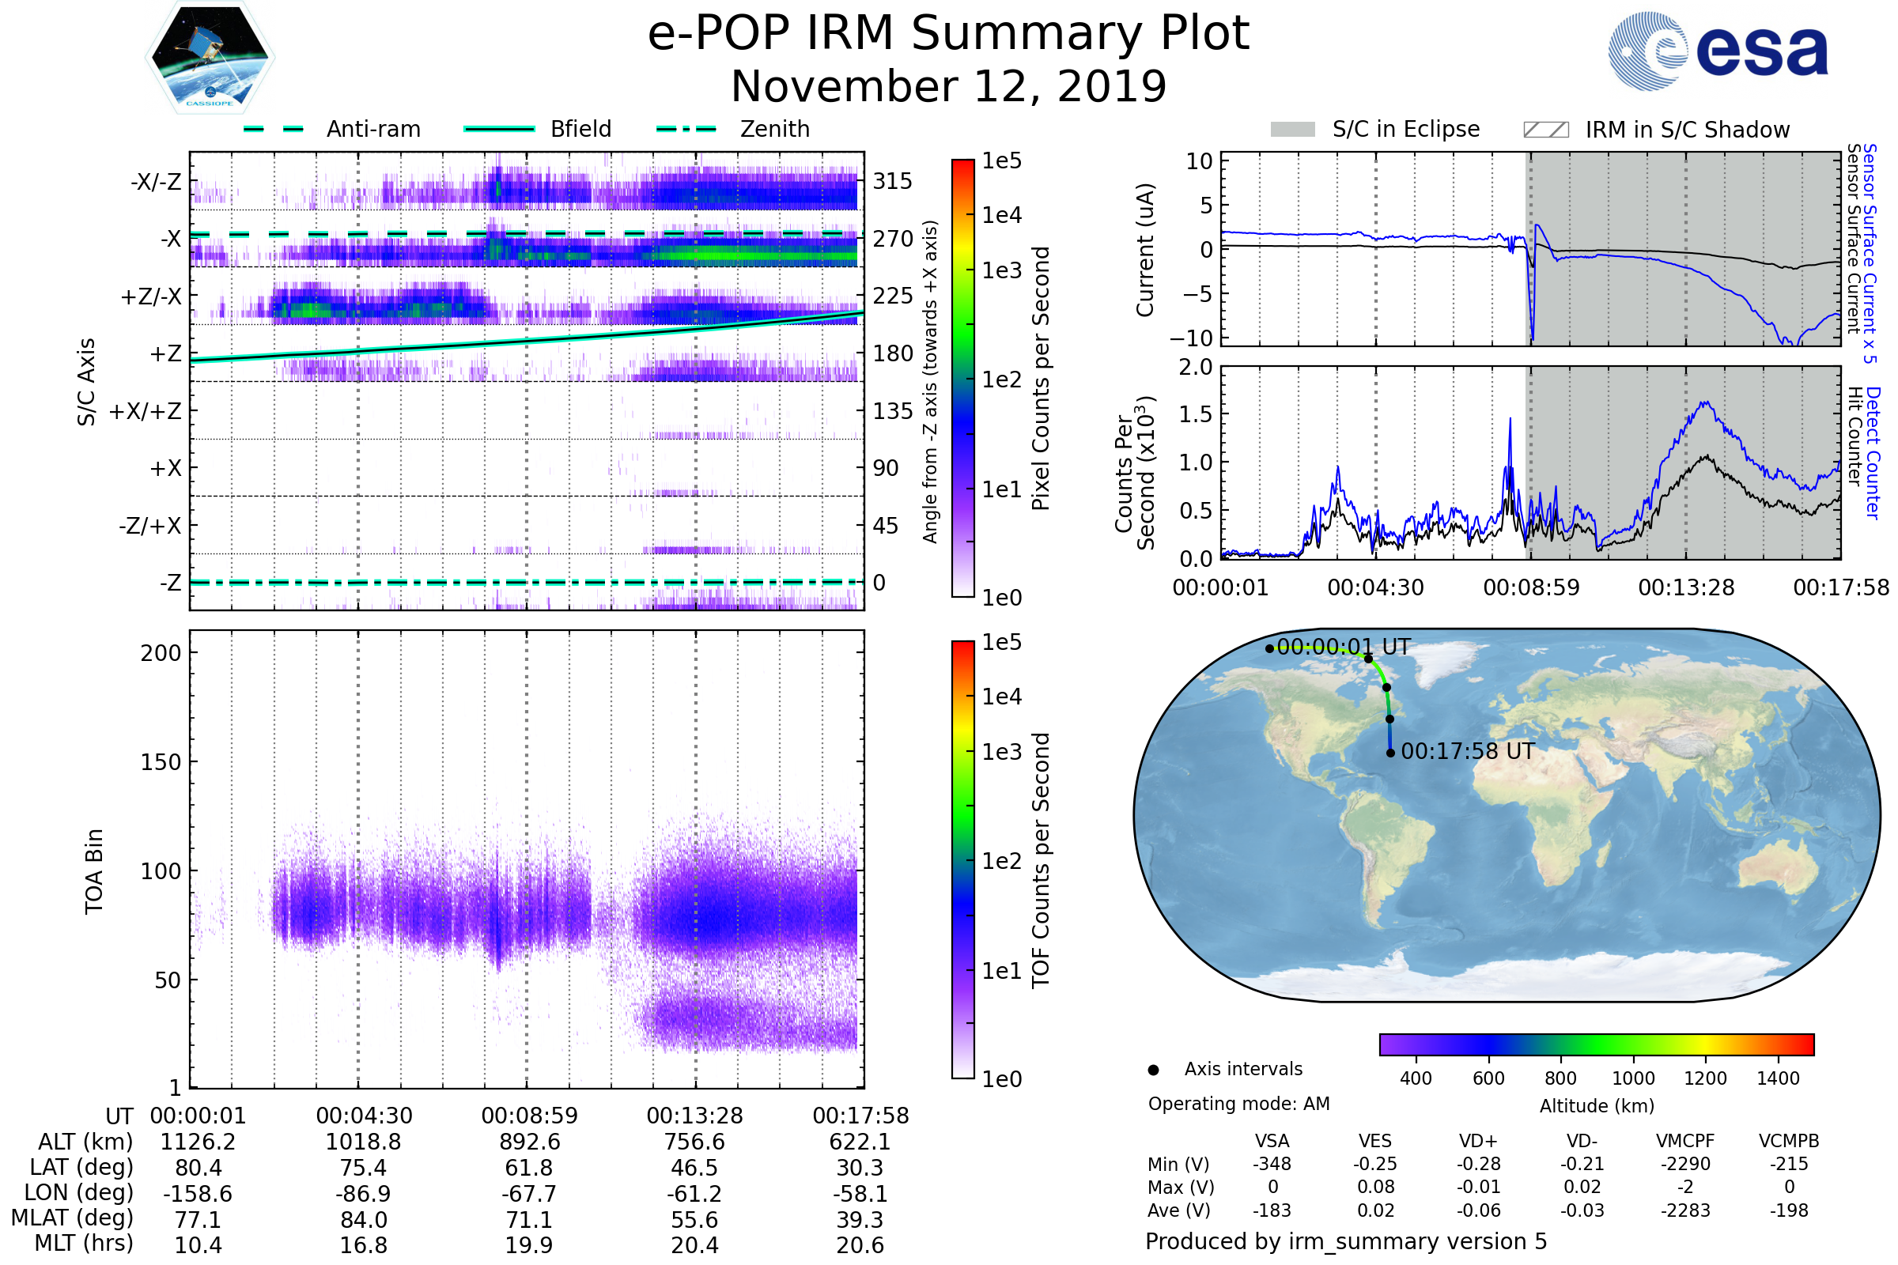Viewport: 1898px width, 1265px height.
Task: Click the Zenith dash-dot legend marker
Action: click(x=686, y=129)
